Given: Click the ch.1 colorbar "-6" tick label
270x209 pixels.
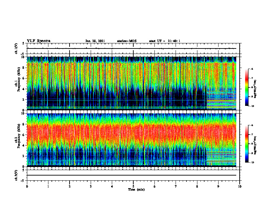Looking at the screenshot, I should click(x=252, y=69).
